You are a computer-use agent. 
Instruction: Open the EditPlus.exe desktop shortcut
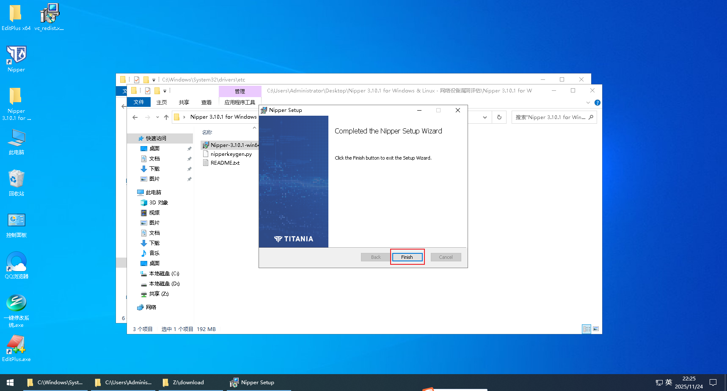pos(16,348)
